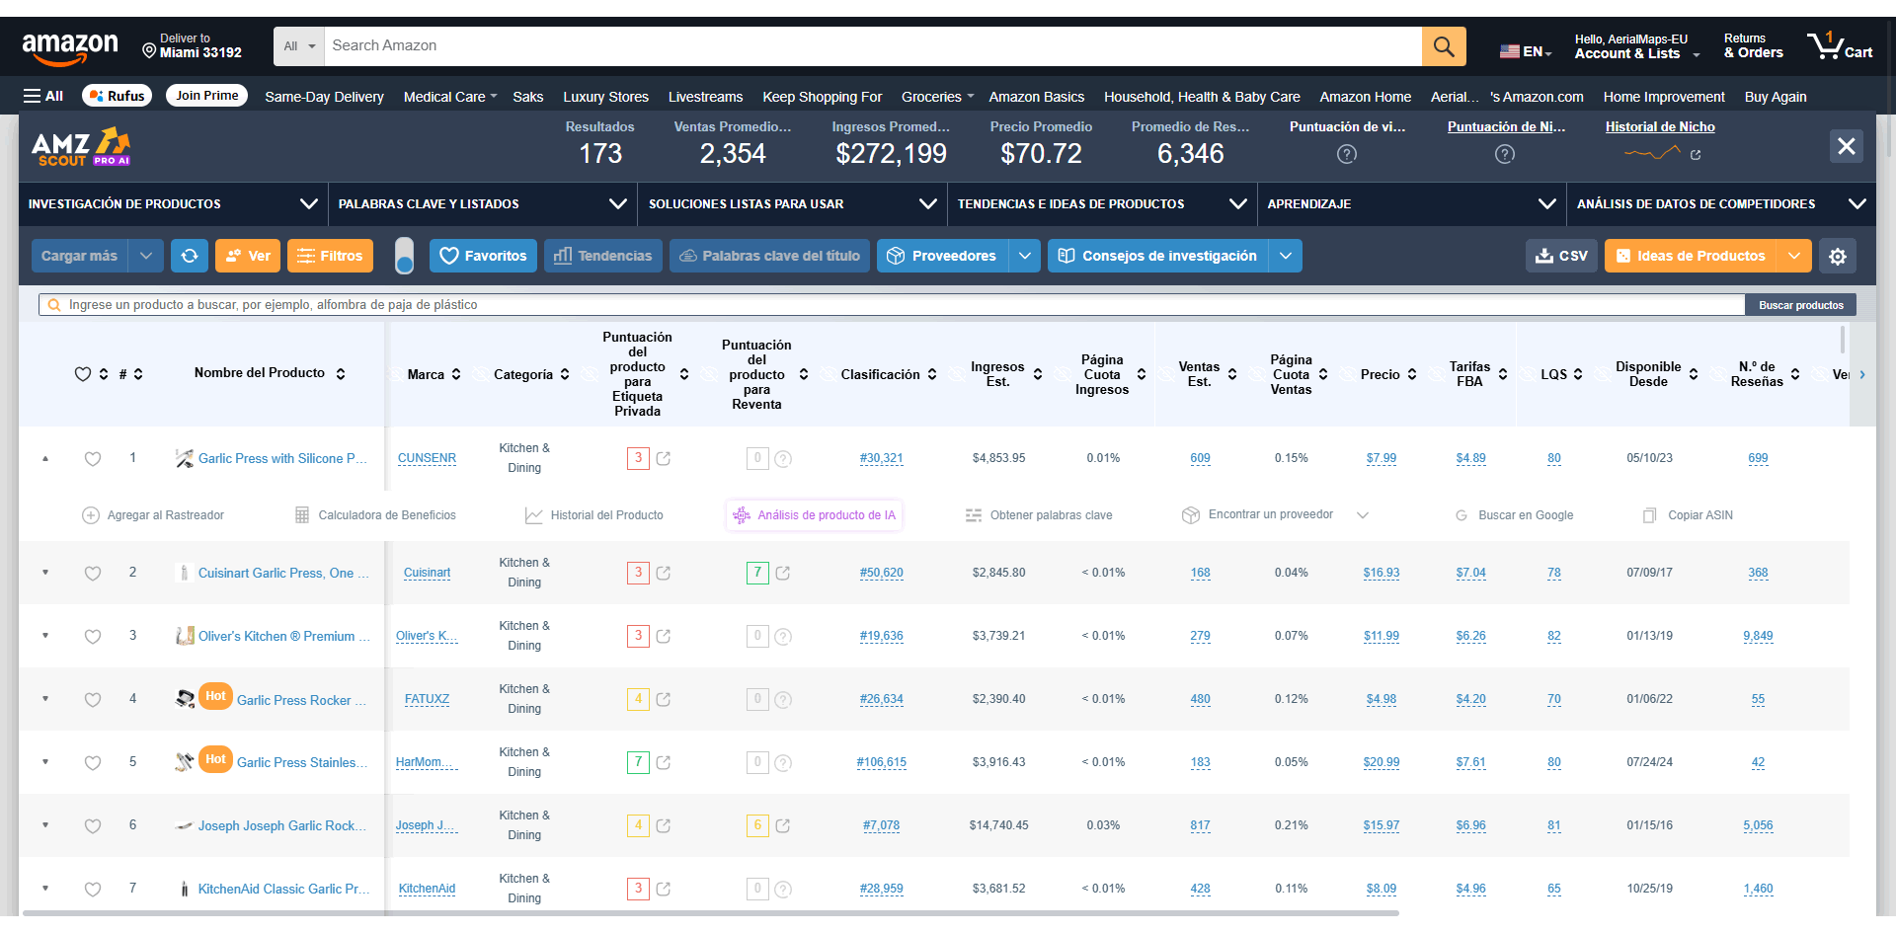Open resale score link icon for Joseph Joseph row
Image resolution: width=1896 pixels, height=933 pixels.
point(783,826)
